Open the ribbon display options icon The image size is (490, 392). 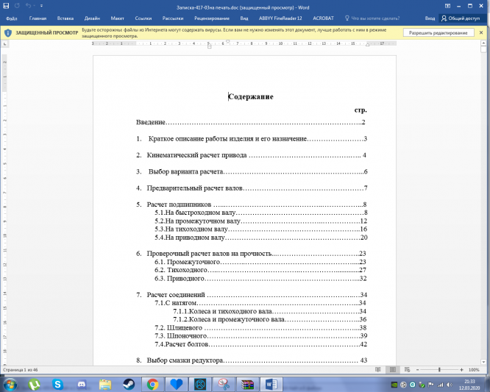tap(447, 6)
